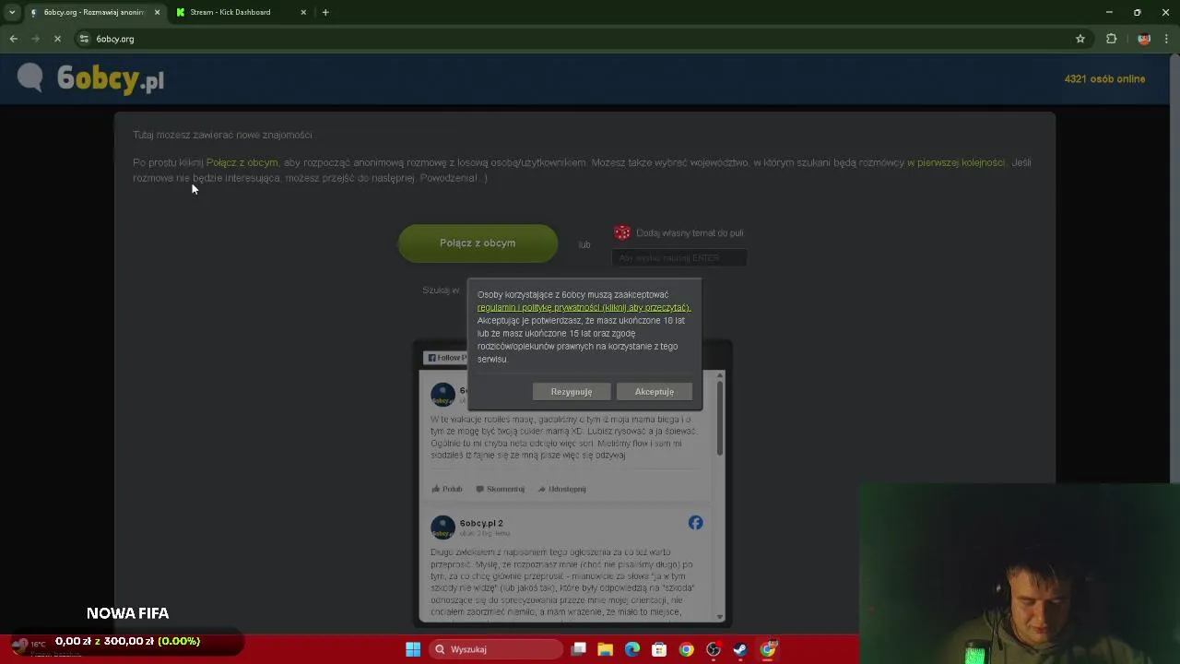
Task: Click the Wyszukaj taskbar search box
Action: pos(496,649)
